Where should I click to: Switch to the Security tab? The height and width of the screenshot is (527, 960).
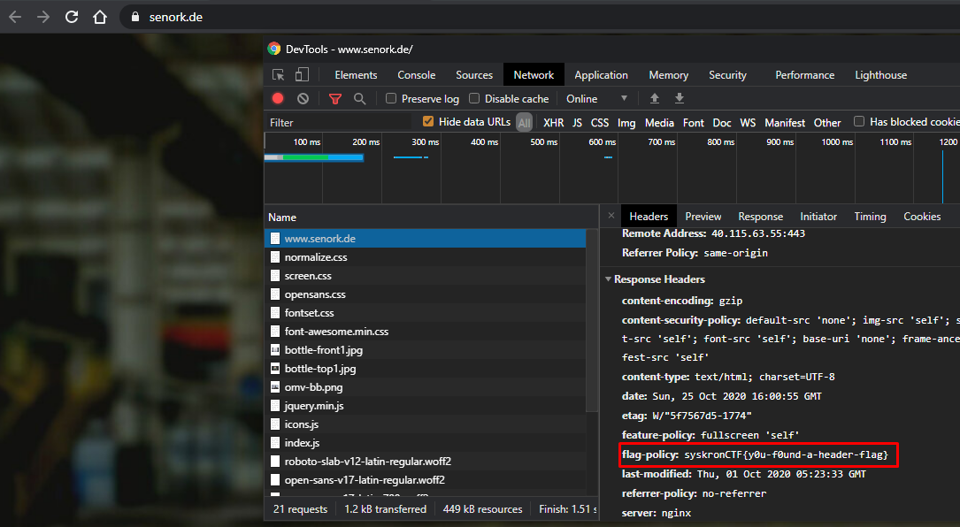(727, 74)
